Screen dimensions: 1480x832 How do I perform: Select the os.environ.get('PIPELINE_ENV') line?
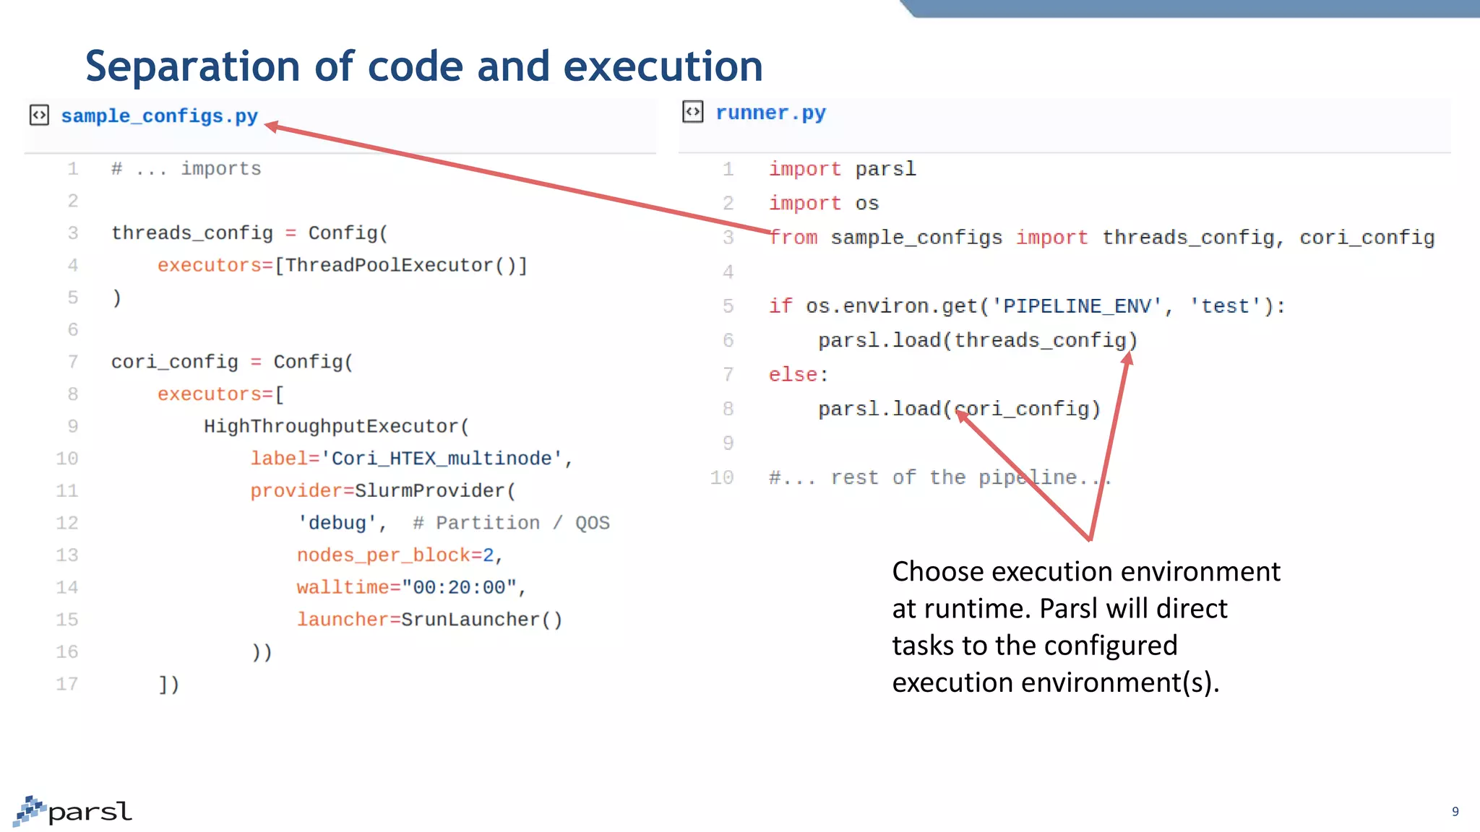pyautogui.click(x=1027, y=306)
